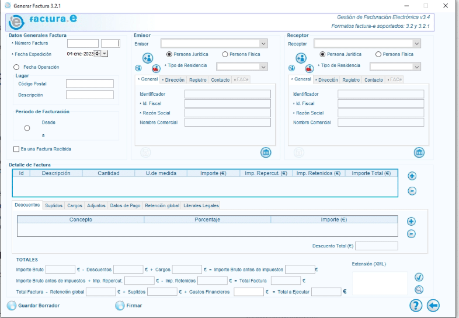
Task: Click the XML extension magnifier icon
Action: tap(419, 289)
